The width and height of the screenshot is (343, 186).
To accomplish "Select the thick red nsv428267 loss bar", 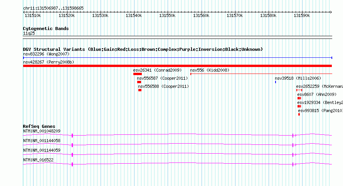I will 178,66.
